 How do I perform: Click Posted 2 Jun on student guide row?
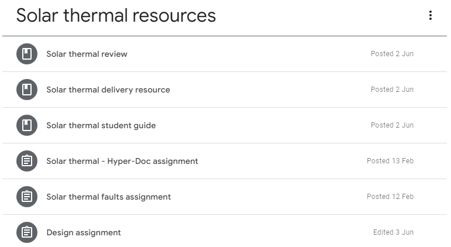392,125
